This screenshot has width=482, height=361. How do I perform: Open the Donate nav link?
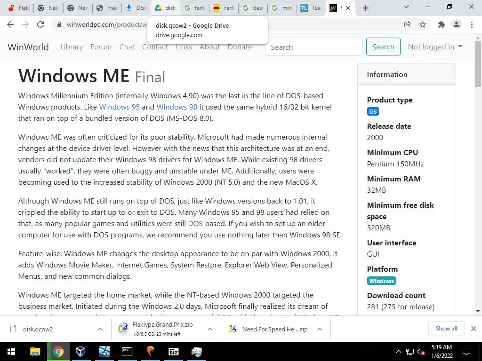(240, 47)
